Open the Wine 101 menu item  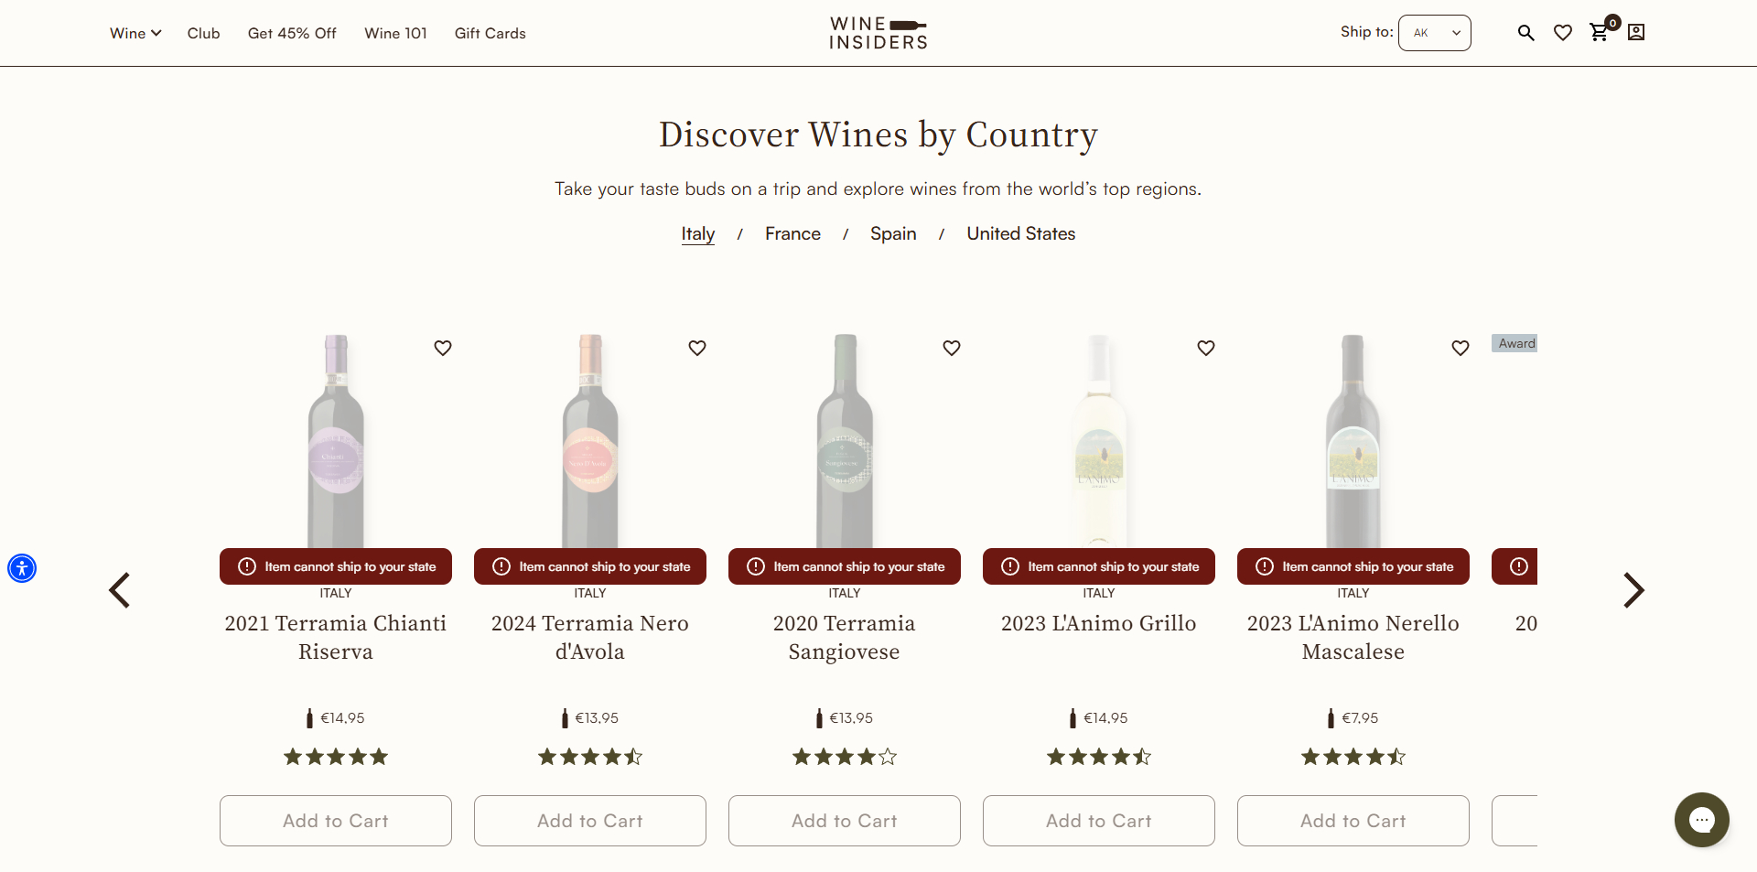point(395,33)
